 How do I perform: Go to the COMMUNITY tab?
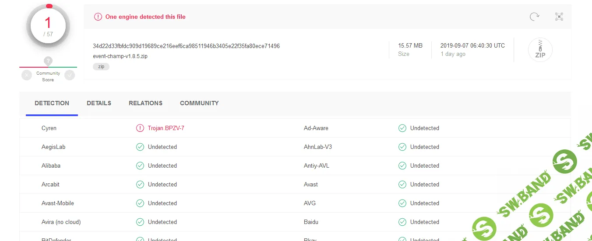pos(199,103)
